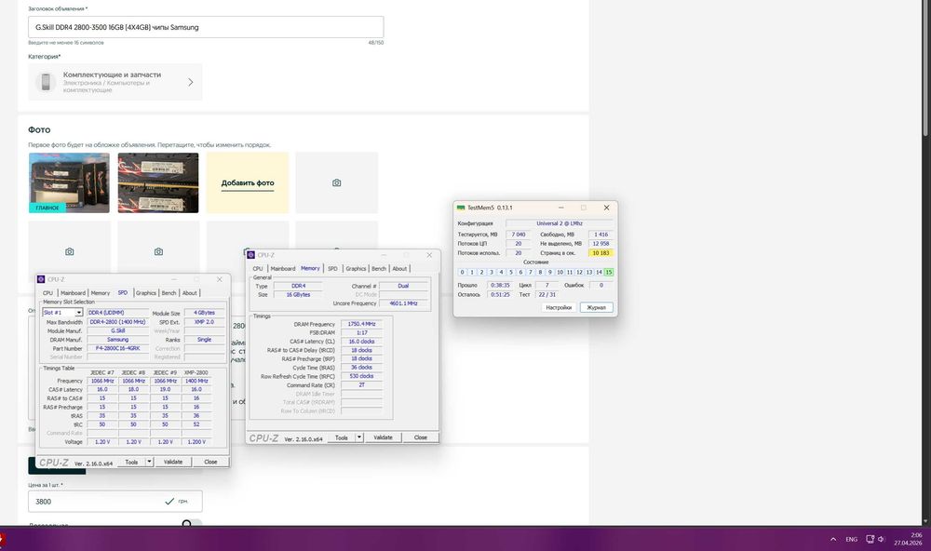Click the CPU-Z title icon in the Memory window

[250, 255]
